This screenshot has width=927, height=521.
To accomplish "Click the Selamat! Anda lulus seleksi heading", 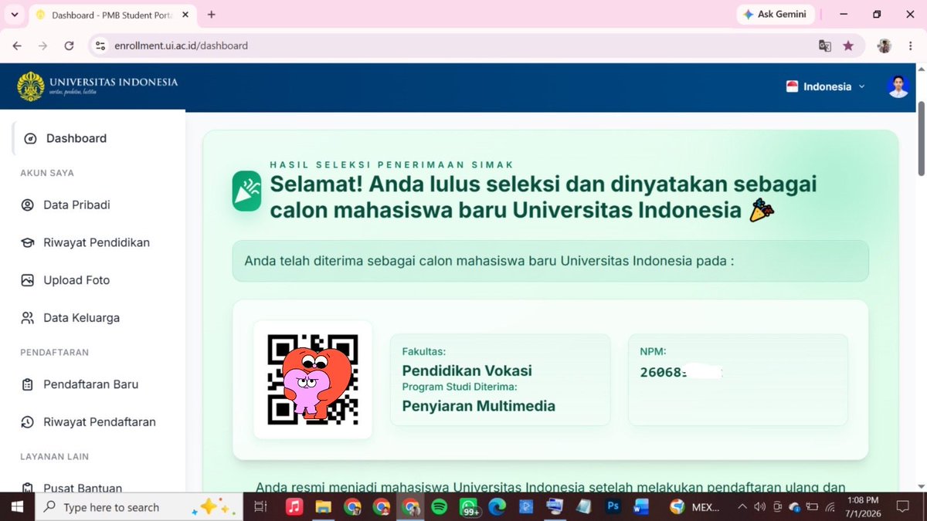I will pyautogui.click(x=543, y=197).
